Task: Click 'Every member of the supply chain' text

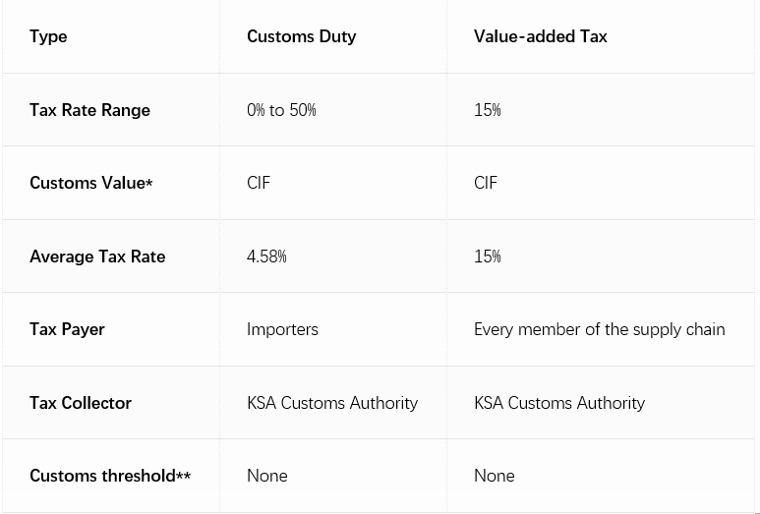Action: pos(599,329)
